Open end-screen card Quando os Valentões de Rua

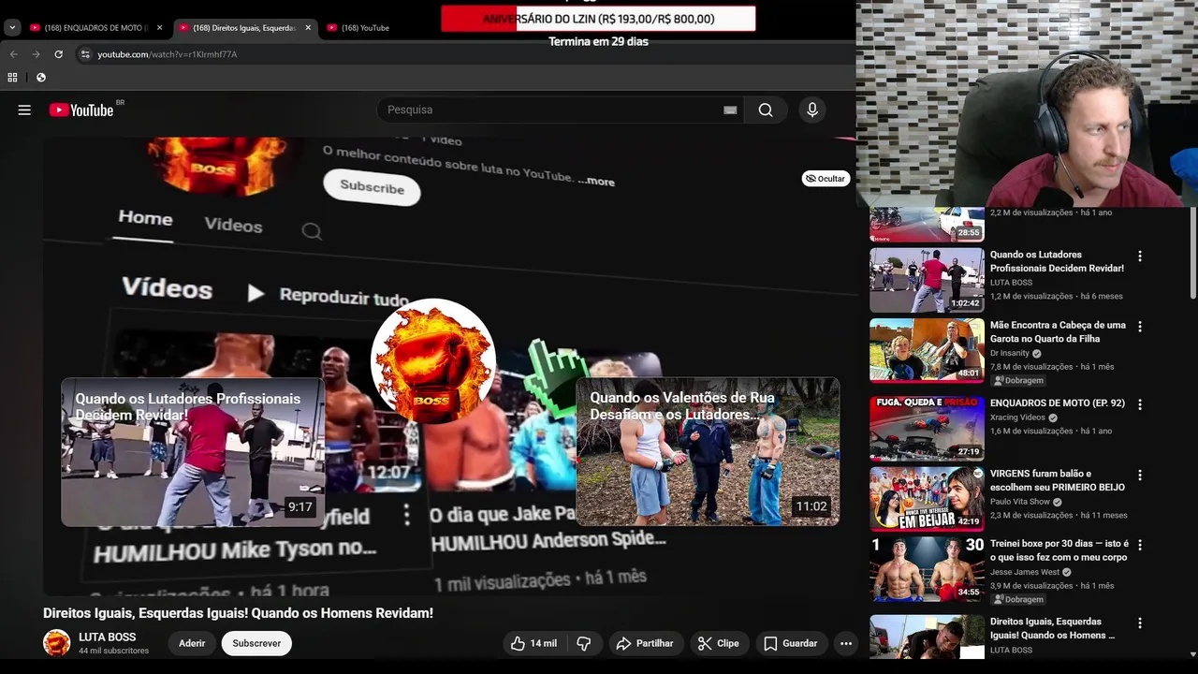(x=708, y=451)
